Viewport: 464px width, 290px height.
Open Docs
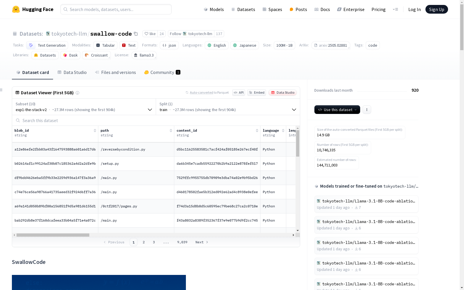pyautogui.click(x=322, y=9)
